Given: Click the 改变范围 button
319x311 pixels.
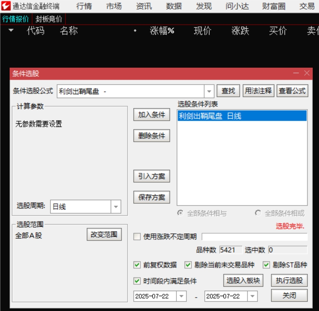Looking at the screenshot, I should pyautogui.click(x=104, y=234).
